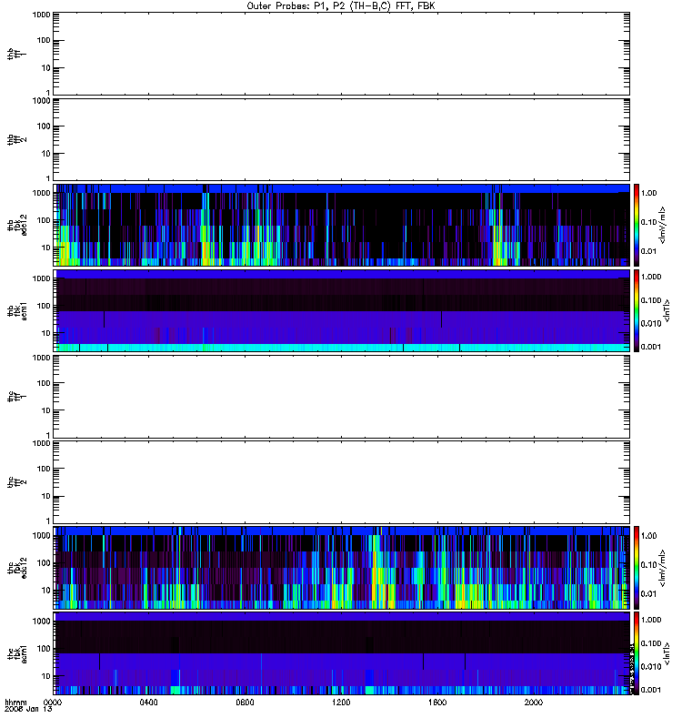Click the '1.00' value on thc edc12 color bar

point(648,536)
